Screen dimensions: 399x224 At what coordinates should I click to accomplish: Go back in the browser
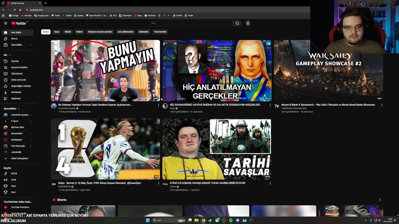click(3, 10)
